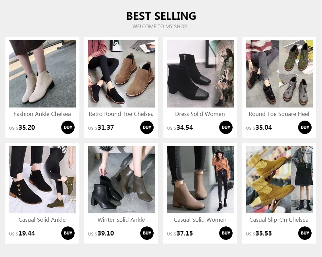Open the Retro Round Toe Chelsea title link
Image resolution: width=322 pixels, height=257 pixels.
coord(121,114)
